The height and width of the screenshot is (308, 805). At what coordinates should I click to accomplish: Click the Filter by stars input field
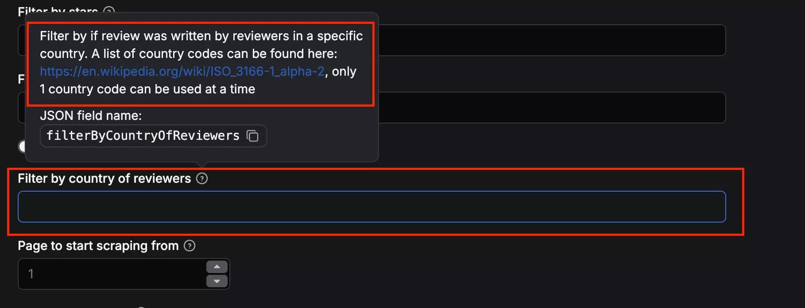[549, 40]
